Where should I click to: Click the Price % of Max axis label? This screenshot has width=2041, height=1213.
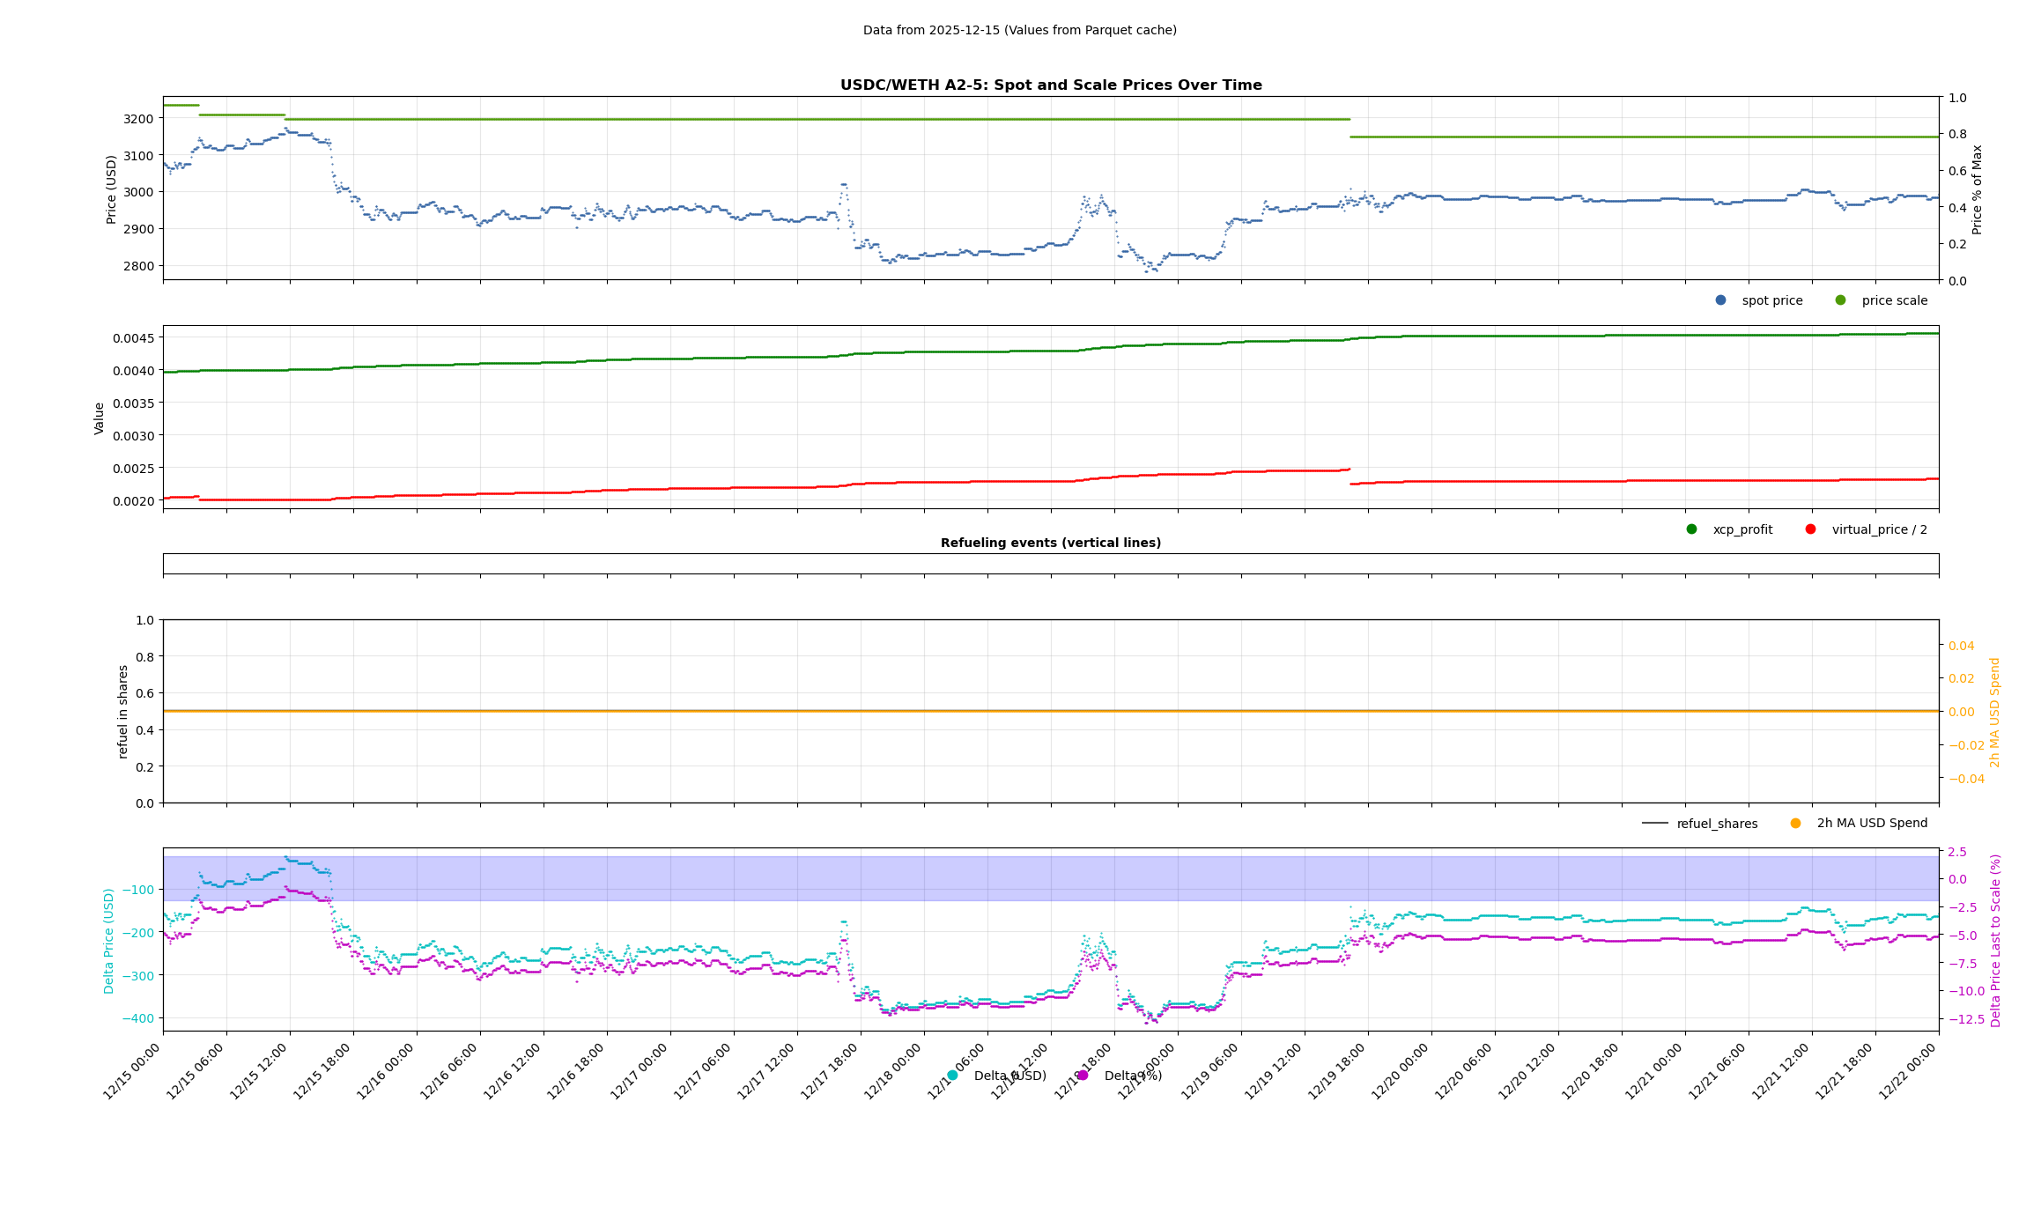click(1977, 189)
